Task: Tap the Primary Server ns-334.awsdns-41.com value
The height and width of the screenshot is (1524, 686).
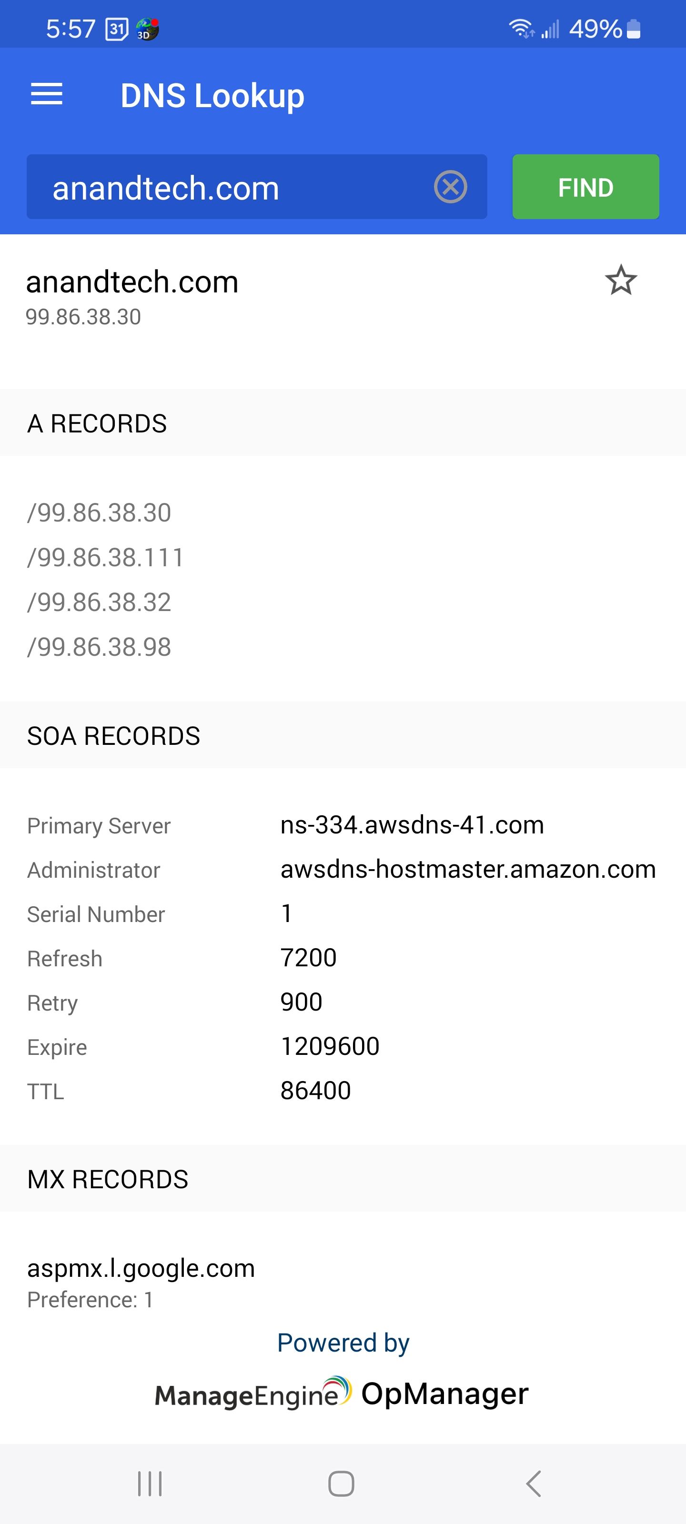Action: pos(412,825)
